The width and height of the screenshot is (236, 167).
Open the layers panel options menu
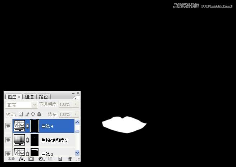coord(78,98)
